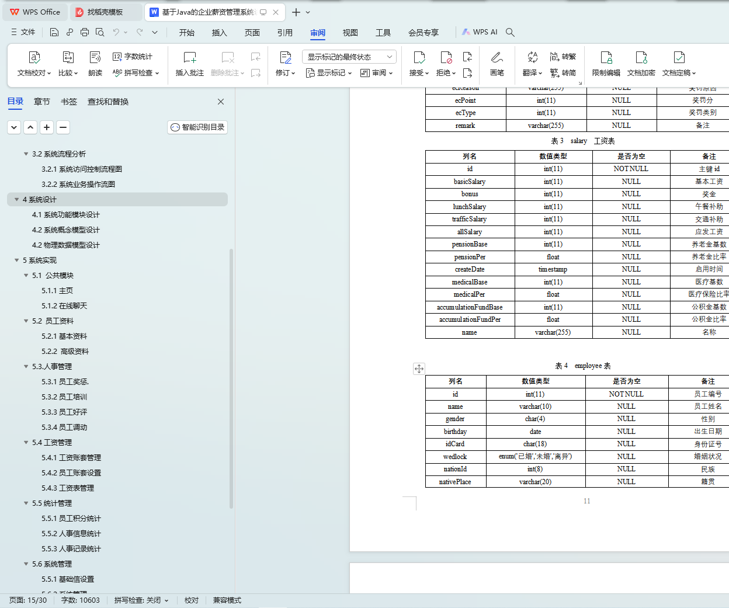
Task: Click the 拒绝 reject changes icon
Action: tap(446, 57)
